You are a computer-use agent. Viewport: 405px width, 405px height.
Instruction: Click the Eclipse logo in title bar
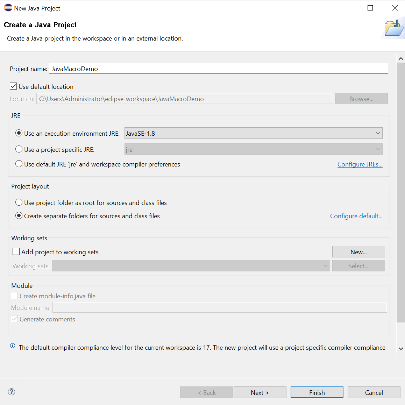coord(8,8)
